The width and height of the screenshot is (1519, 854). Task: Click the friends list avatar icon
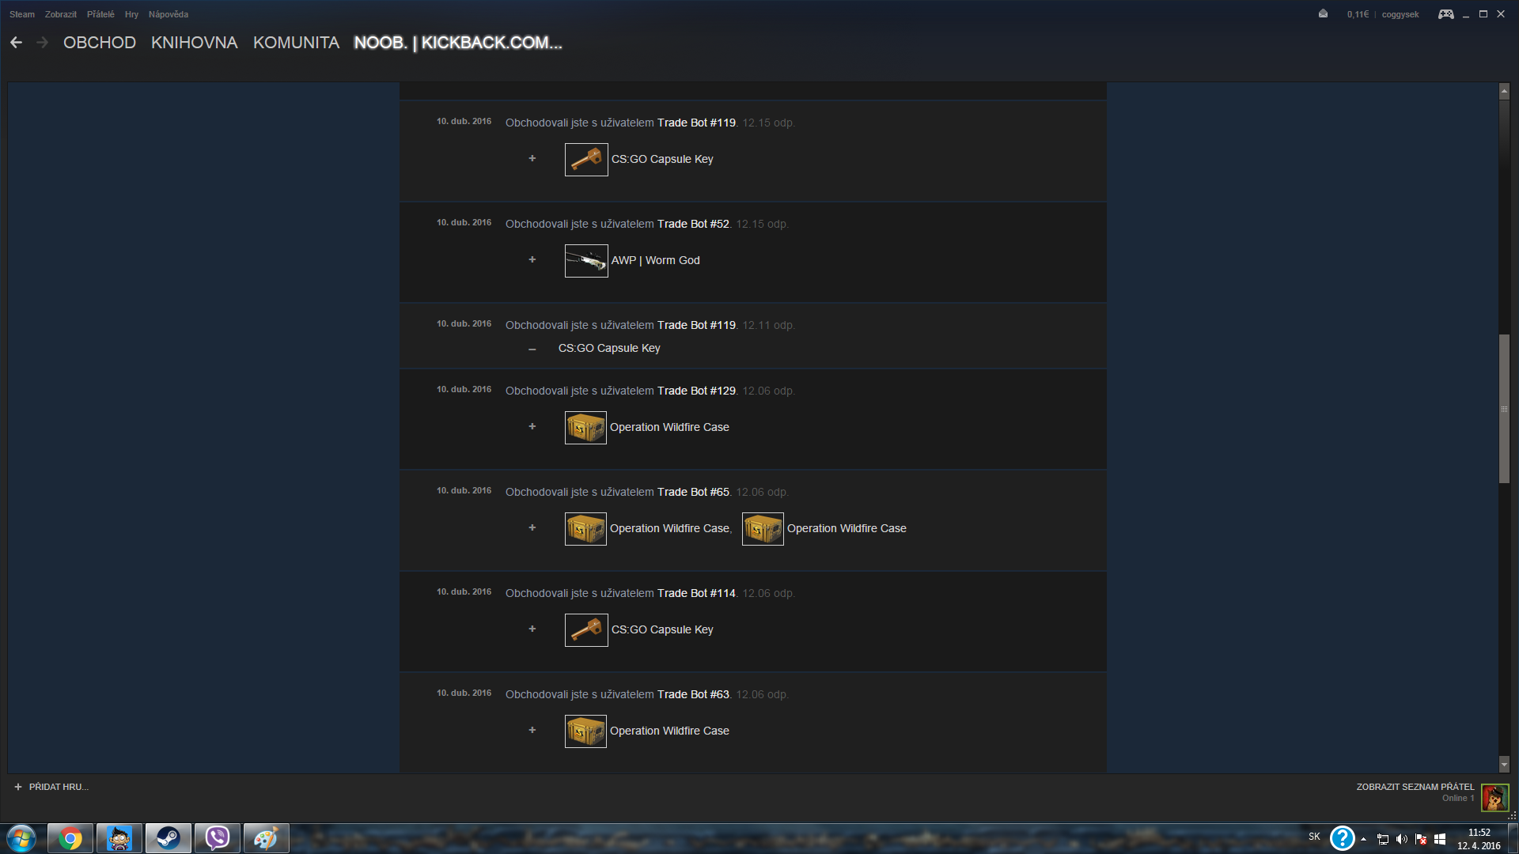click(x=1494, y=797)
